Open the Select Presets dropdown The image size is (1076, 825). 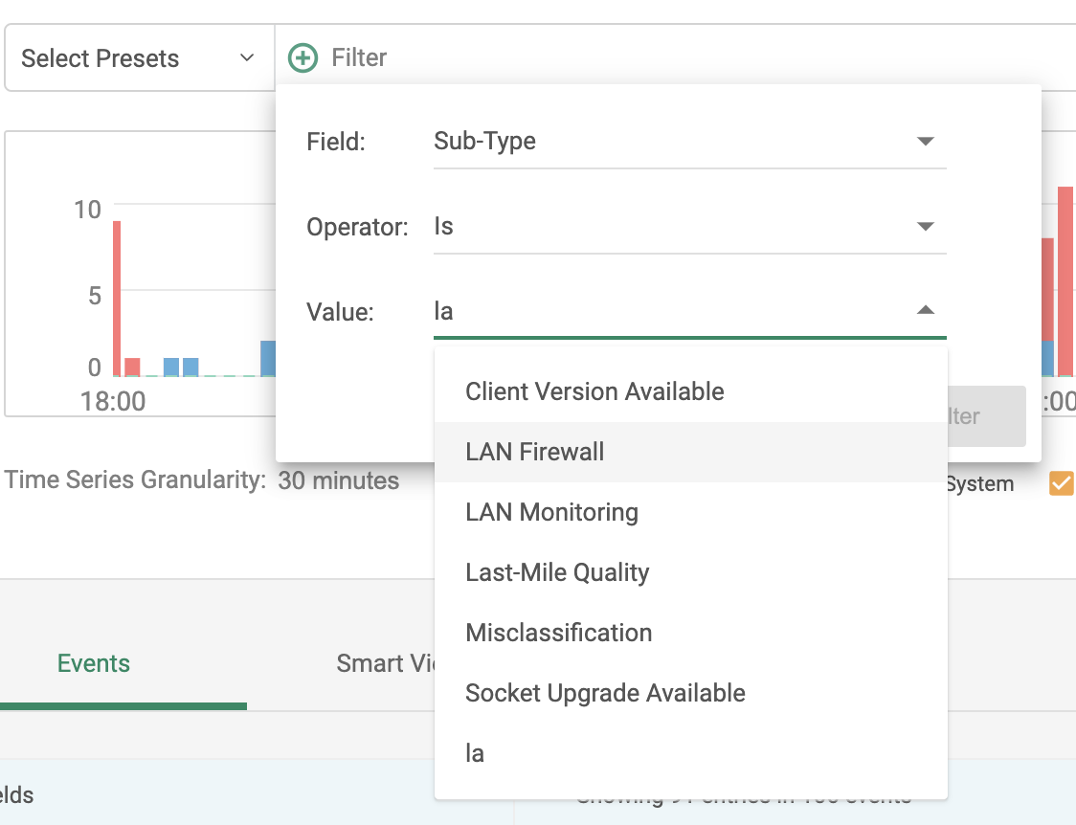[x=139, y=57]
